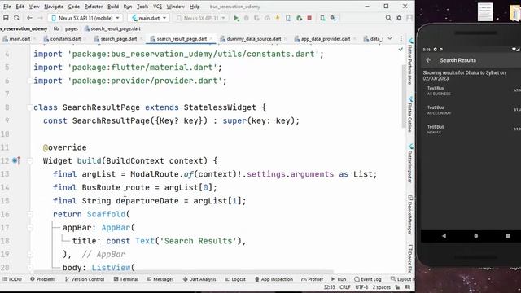The width and height of the screenshot is (521, 293).
Task: Open the Event Log panel
Action: coord(367,279)
